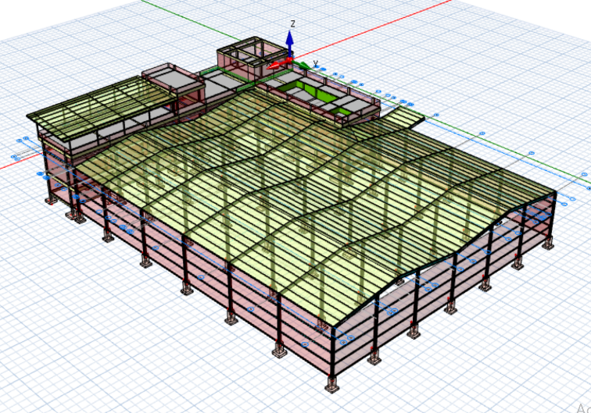Select the long left side wall cladding
This screenshot has height=413, width=591.
(x=195, y=301)
